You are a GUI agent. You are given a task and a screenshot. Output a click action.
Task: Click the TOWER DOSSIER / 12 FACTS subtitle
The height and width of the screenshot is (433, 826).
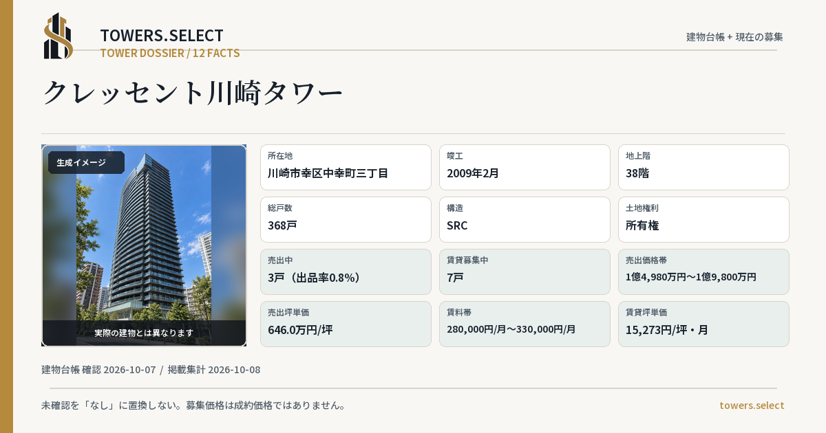tap(170, 53)
